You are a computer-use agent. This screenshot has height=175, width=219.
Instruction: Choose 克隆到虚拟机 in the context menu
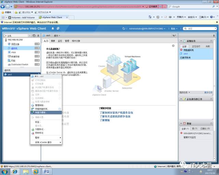tap(46, 109)
